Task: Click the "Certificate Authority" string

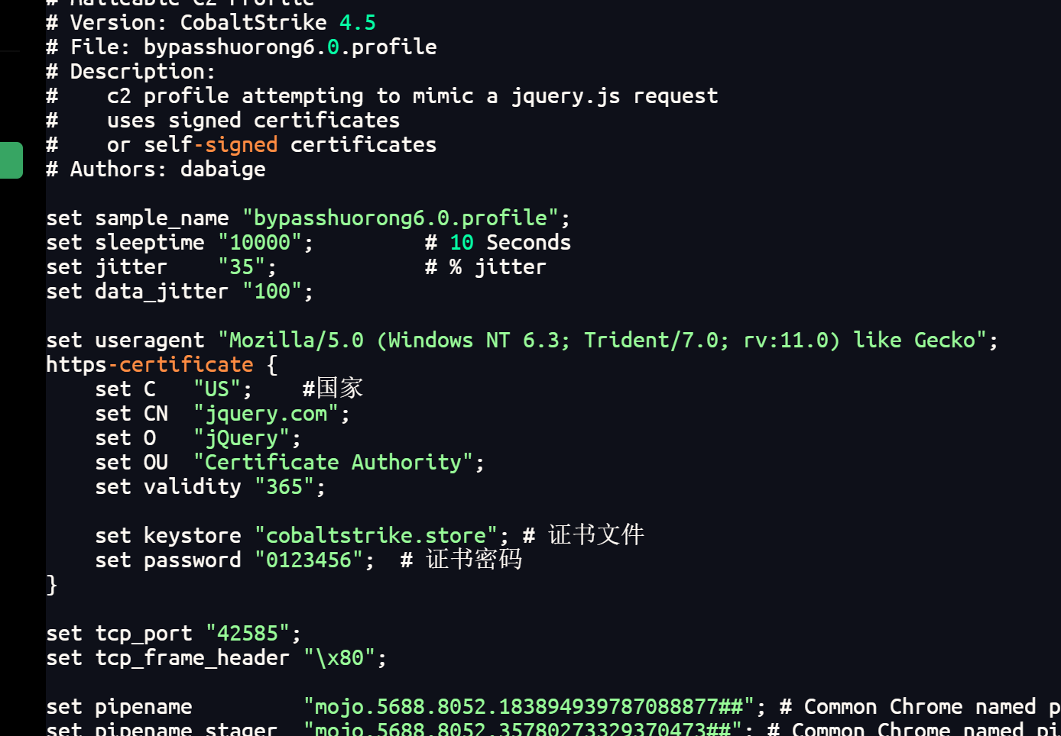Action: pos(333,463)
